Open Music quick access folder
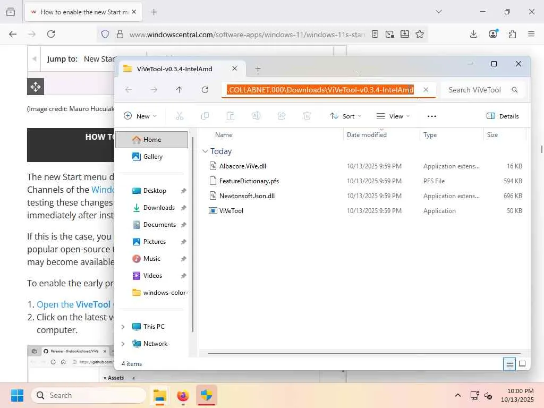 pyautogui.click(x=151, y=259)
